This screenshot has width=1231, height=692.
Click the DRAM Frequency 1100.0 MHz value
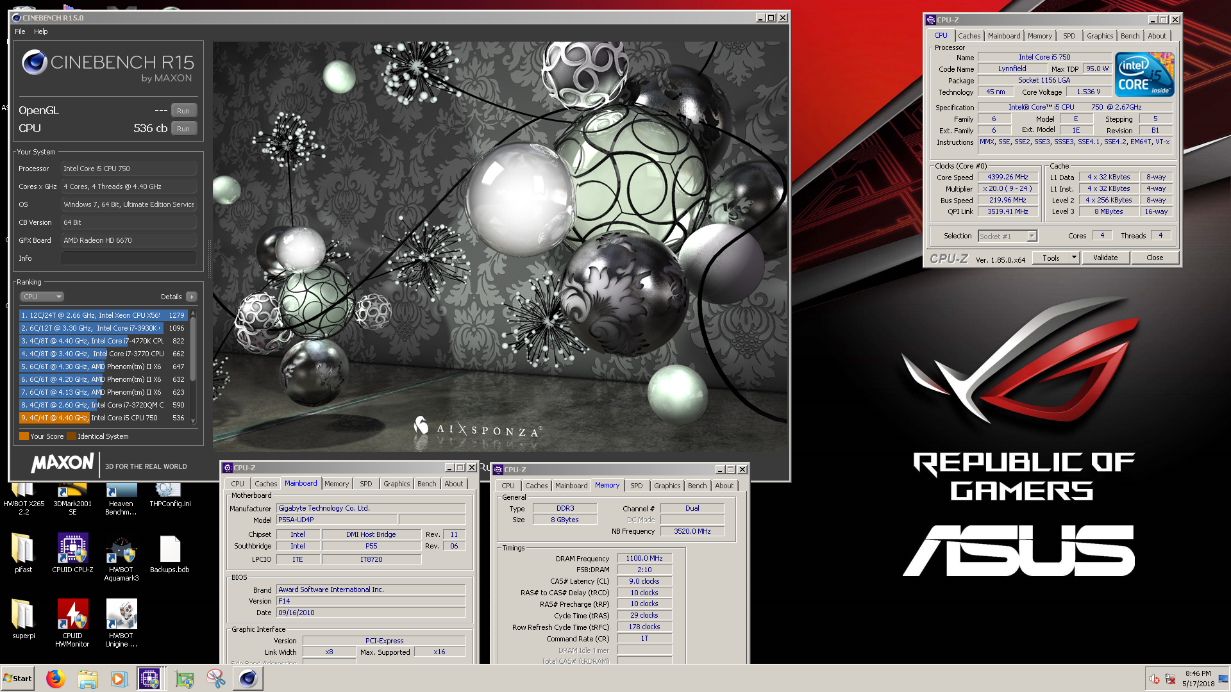pyautogui.click(x=644, y=558)
